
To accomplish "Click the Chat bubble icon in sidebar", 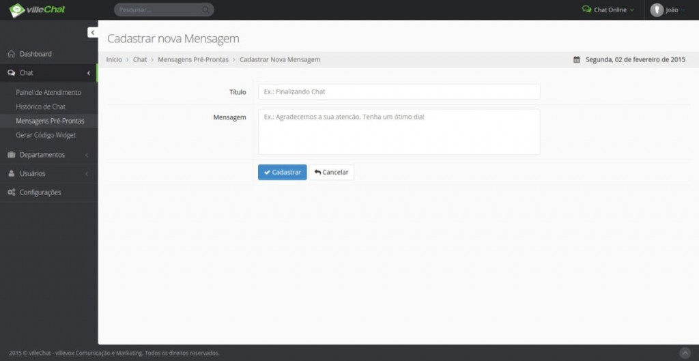I will click(x=12, y=72).
